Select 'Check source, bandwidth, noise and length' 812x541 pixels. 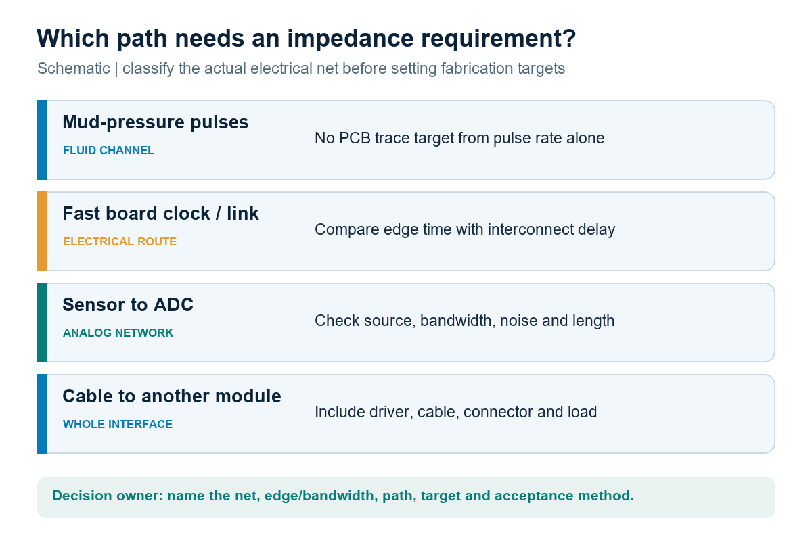tap(465, 321)
